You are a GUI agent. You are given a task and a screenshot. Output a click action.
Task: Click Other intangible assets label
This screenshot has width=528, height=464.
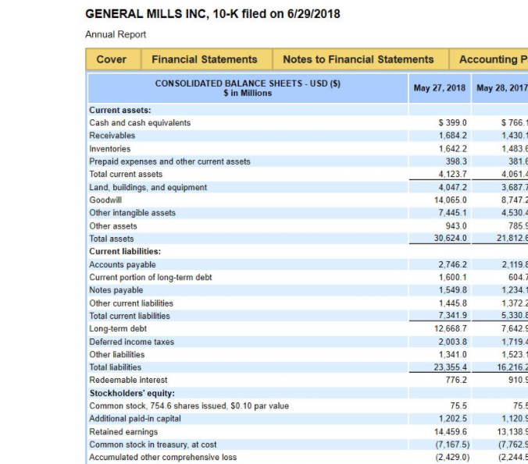tap(132, 213)
